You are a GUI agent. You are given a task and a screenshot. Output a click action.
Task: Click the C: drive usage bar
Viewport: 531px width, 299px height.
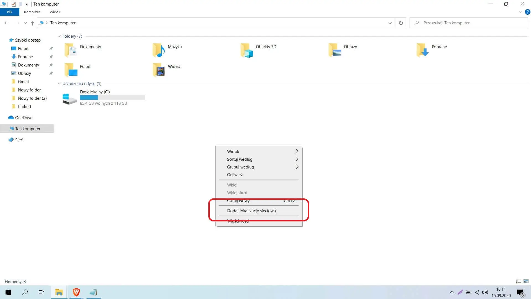[112, 98]
